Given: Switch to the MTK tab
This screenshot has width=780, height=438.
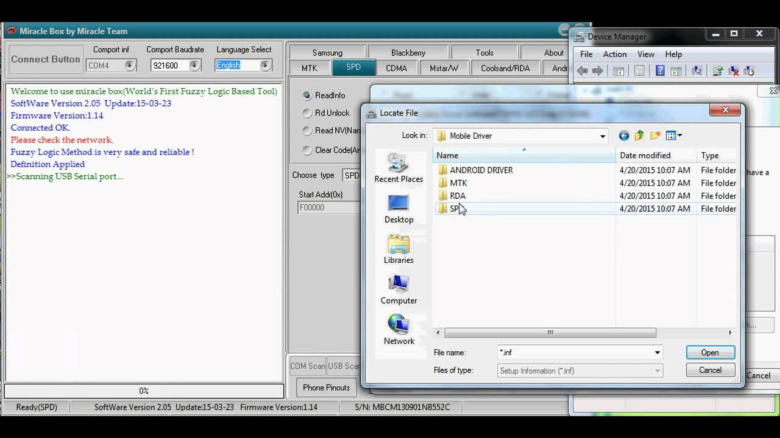Looking at the screenshot, I should click(x=310, y=68).
